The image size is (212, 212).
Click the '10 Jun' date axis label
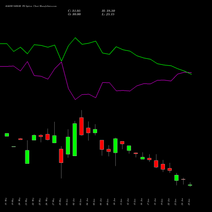[x=114, y=202]
